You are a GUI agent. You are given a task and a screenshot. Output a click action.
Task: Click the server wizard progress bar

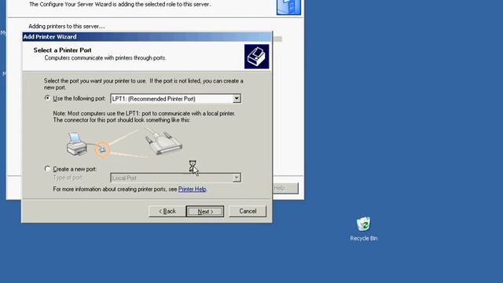[x=277, y=39]
